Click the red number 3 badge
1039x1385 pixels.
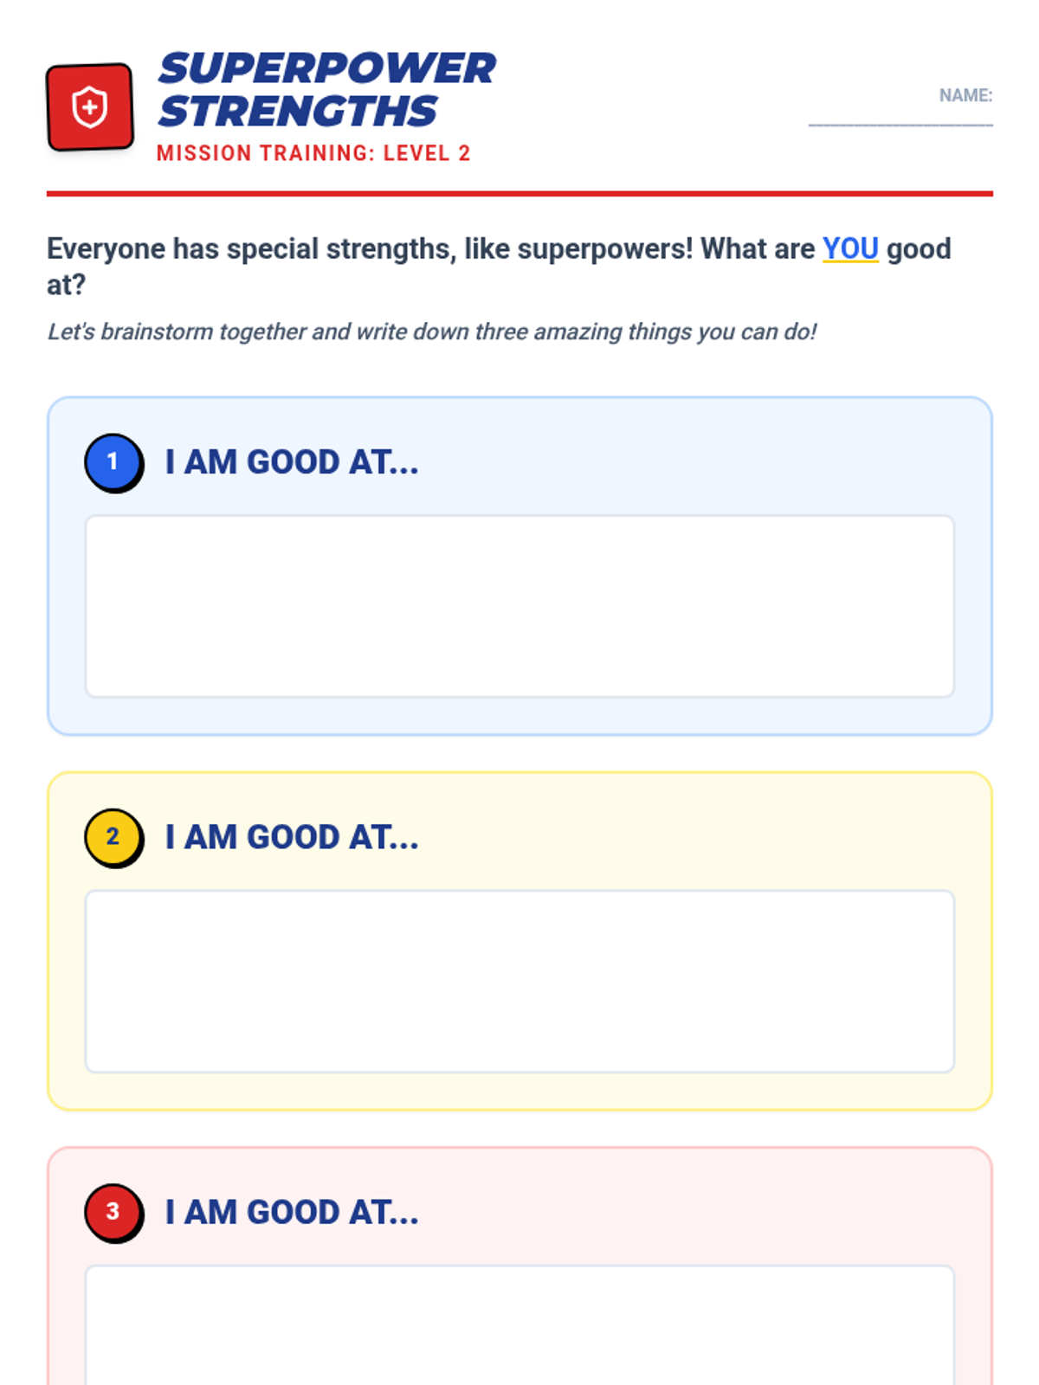pyautogui.click(x=113, y=1212)
